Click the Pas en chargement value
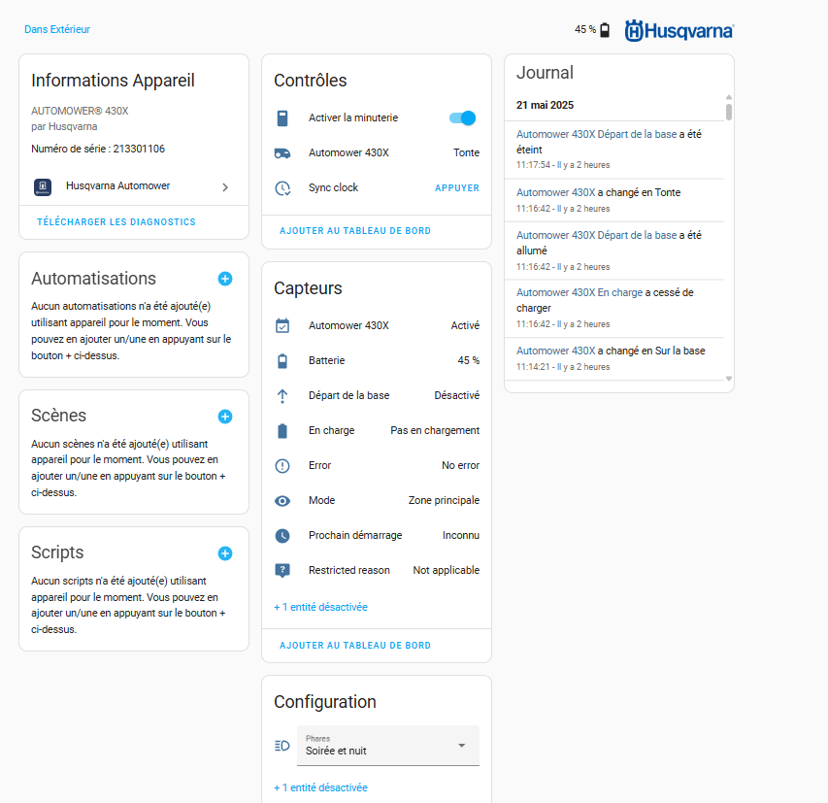 click(435, 430)
